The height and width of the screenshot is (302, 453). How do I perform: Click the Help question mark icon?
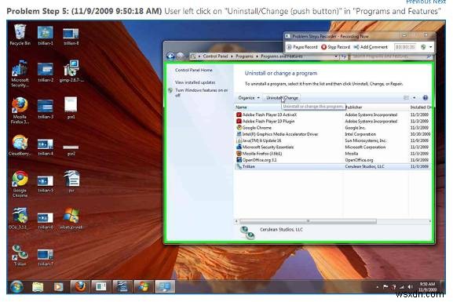(x=425, y=98)
